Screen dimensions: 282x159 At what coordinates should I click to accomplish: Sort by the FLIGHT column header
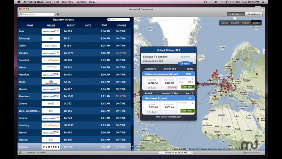click(71, 26)
